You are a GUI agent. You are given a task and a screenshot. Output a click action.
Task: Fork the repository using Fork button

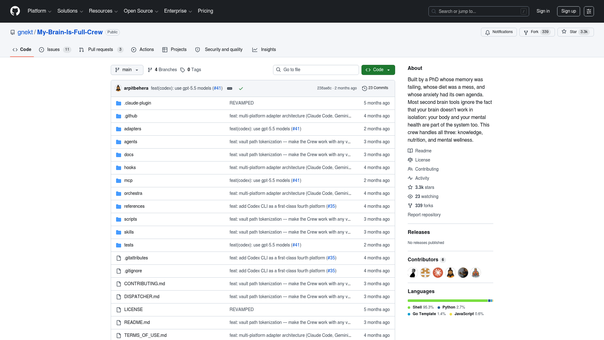point(537,32)
